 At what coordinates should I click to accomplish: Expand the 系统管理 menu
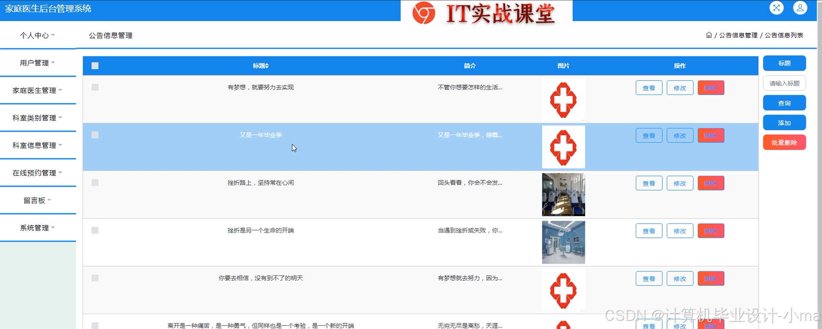tap(38, 228)
